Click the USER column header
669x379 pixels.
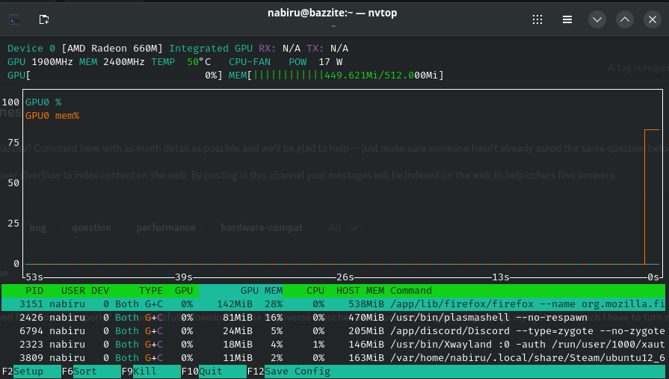73,291
